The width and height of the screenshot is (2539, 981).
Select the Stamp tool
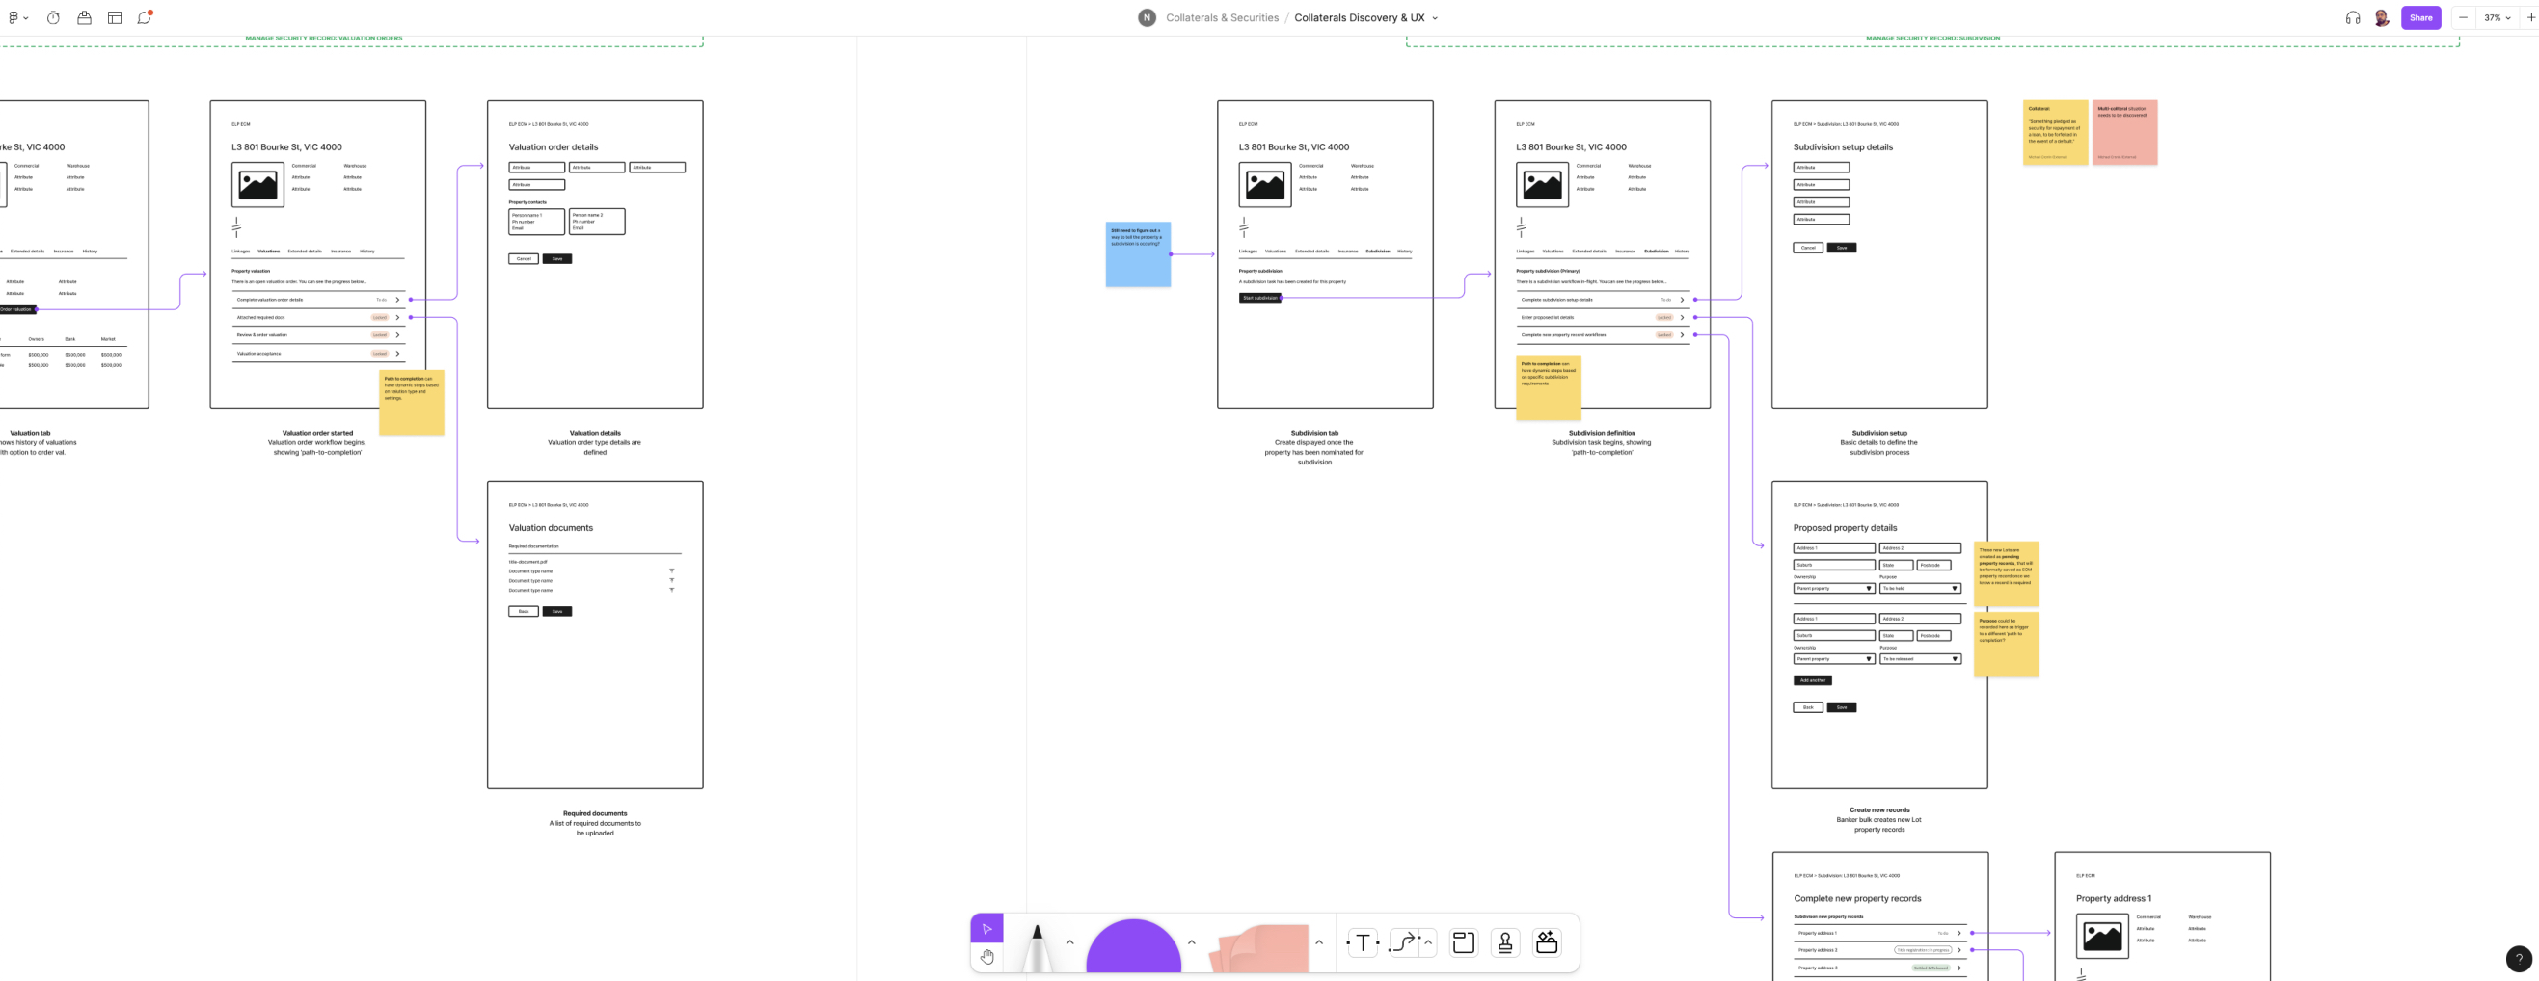[1505, 942]
